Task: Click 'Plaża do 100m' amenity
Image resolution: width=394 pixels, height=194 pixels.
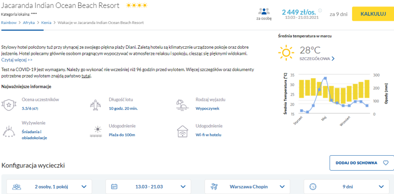Action: (x=122, y=135)
